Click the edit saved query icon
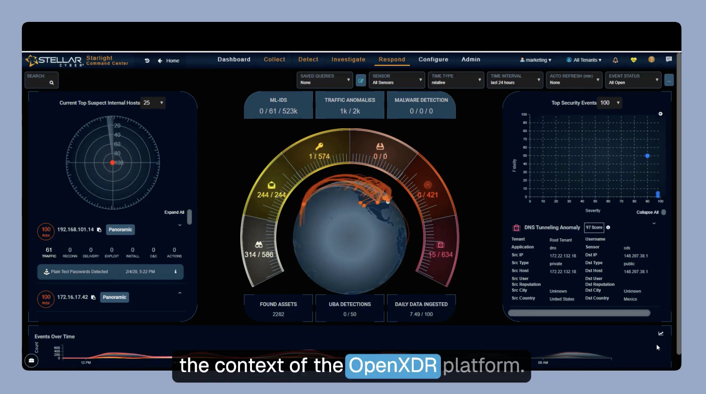This screenshot has height=394, width=706. (x=361, y=80)
